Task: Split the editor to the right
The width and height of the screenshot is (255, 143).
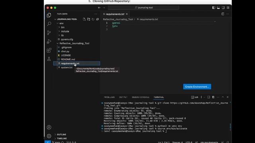Action: (x=223, y=14)
